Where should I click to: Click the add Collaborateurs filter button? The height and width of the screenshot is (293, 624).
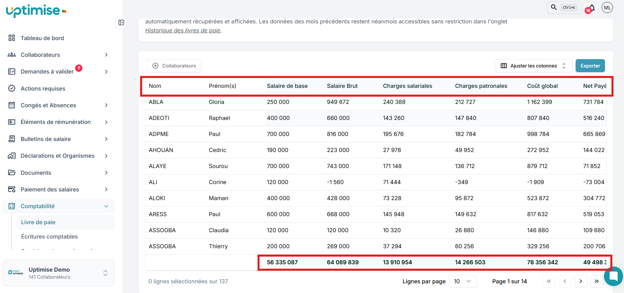[x=174, y=66]
